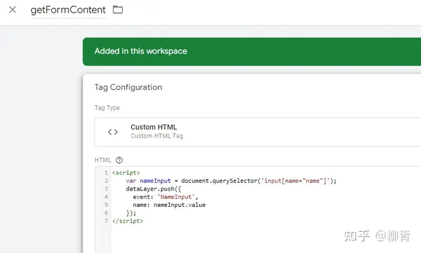The width and height of the screenshot is (421, 253).
Task: Click the HTML field label
Action: point(102,160)
